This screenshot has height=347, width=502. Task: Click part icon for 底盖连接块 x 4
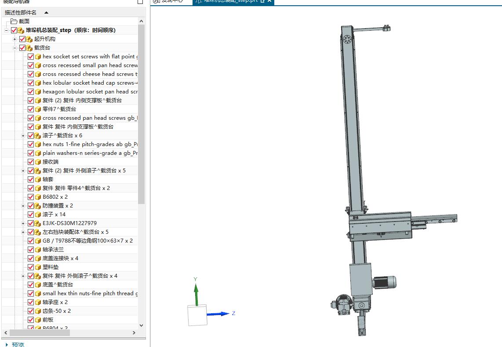coord(38,258)
